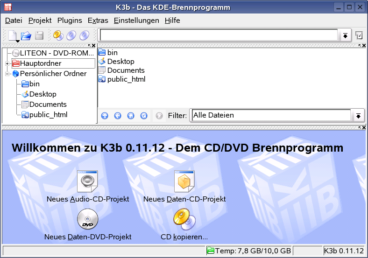
Task: Collapse the Persönlicher Ordner tree node
Action: [x=7, y=74]
